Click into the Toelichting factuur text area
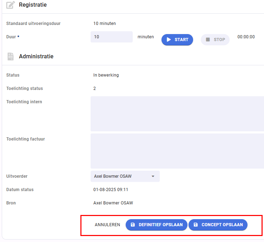Screen dimensions: 264x242 click(177, 151)
